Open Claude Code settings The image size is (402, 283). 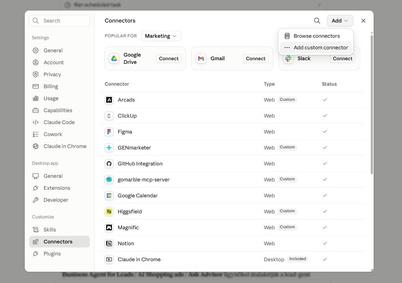(60, 122)
